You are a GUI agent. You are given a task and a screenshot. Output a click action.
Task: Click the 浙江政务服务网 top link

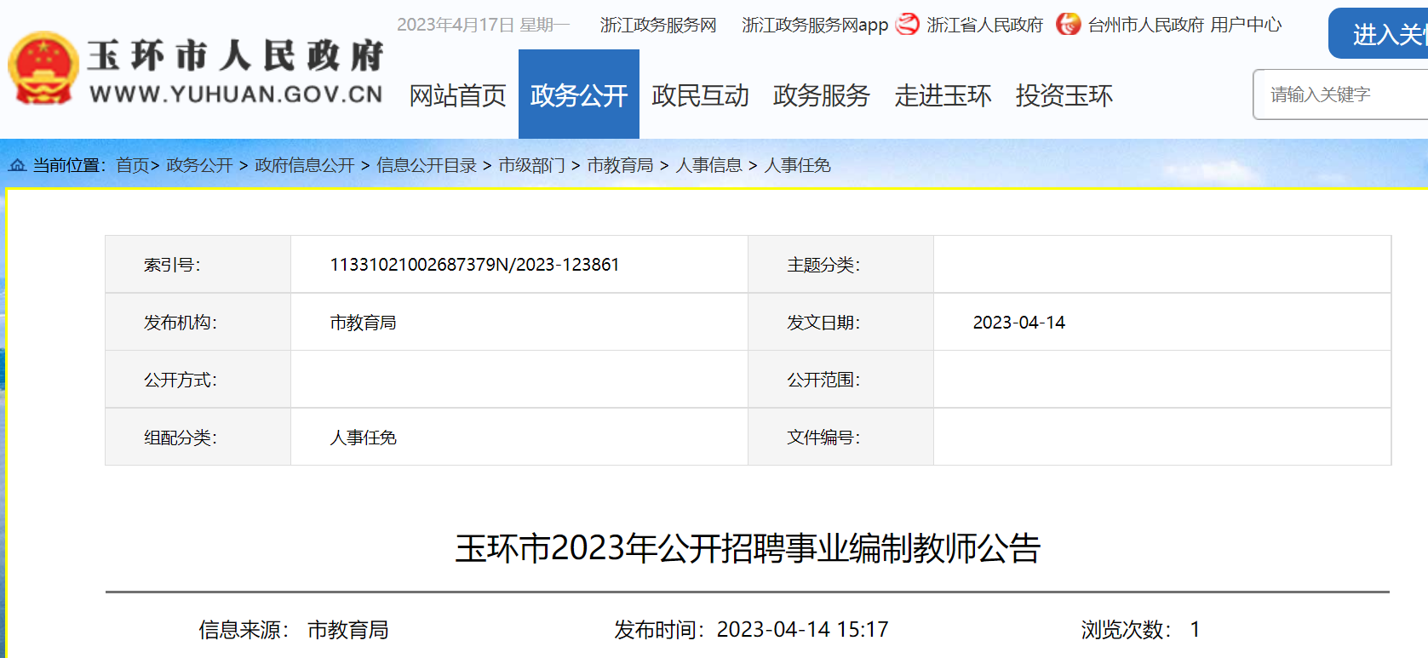tap(658, 26)
